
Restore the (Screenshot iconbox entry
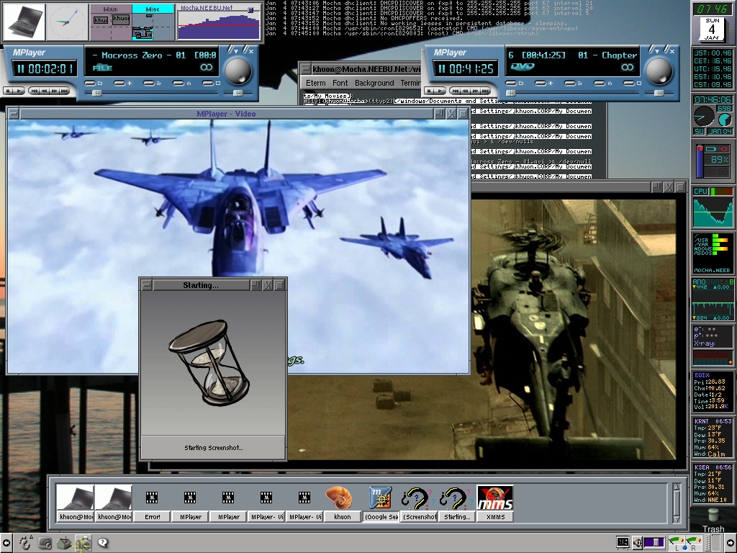(420, 503)
